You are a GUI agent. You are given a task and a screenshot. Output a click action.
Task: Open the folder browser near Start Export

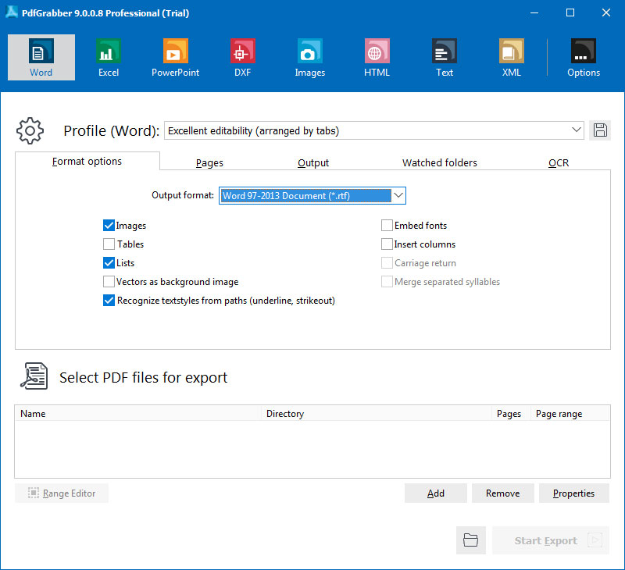(470, 540)
